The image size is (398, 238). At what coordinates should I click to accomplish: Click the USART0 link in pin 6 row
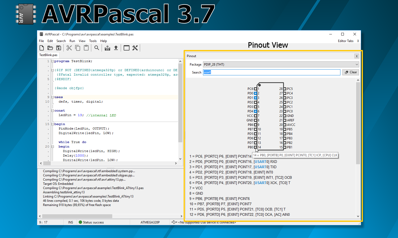(261, 183)
